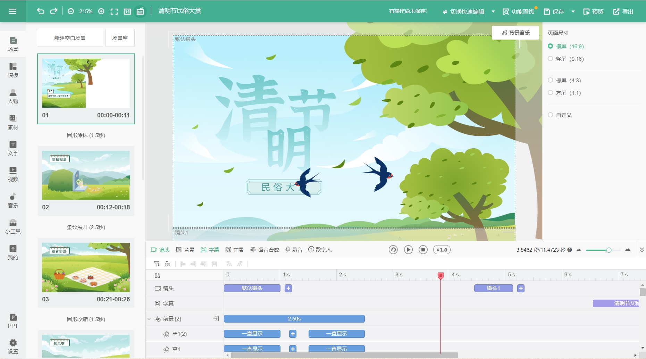Image resolution: width=646 pixels, height=359 pixels.
Task: Redo the last action
Action: click(x=53, y=11)
